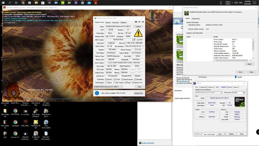Open Windows taskbar search
Viewport: 259px width, 146px height.
pyautogui.click(x=10, y=3)
